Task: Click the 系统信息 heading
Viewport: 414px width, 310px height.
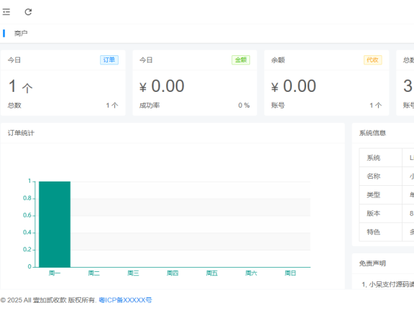Action: pyautogui.click(x=372, y=133)
